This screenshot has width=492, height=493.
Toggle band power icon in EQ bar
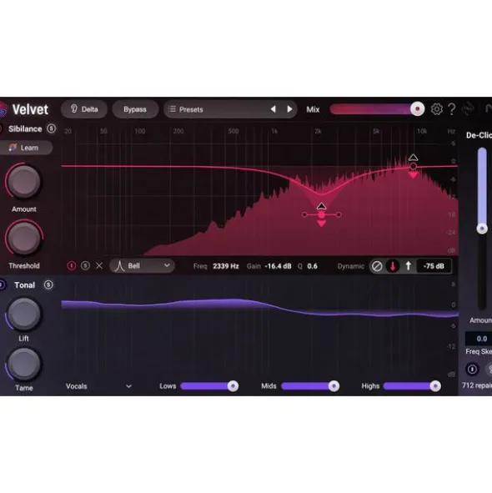click(x=72, y=265)
